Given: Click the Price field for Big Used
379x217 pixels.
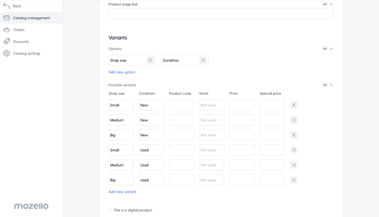Looking at the screenshot, I should point(242,180).
